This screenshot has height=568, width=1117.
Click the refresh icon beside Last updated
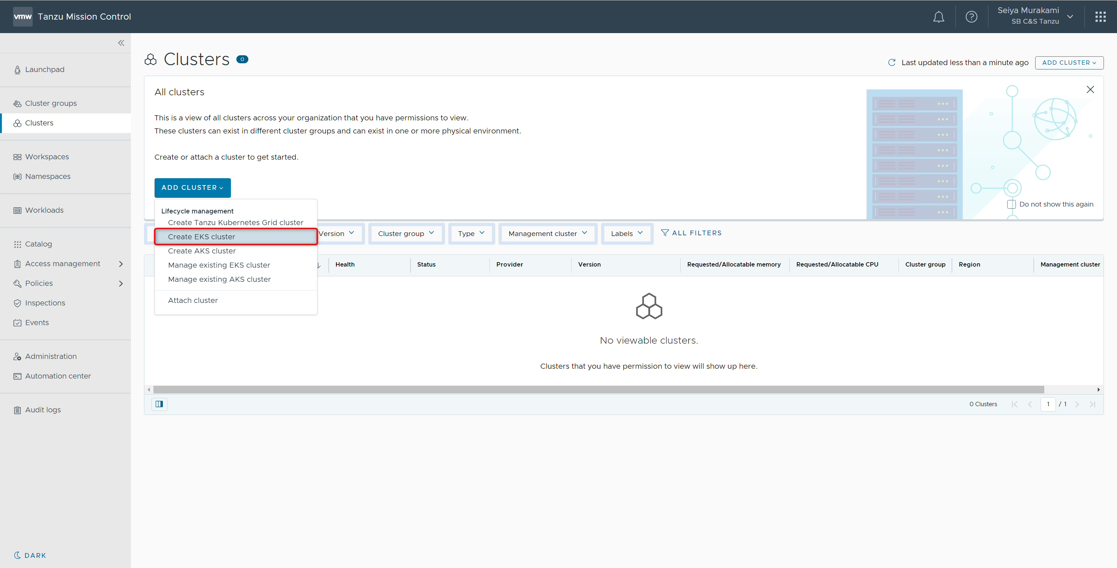[x=892, y=63]
